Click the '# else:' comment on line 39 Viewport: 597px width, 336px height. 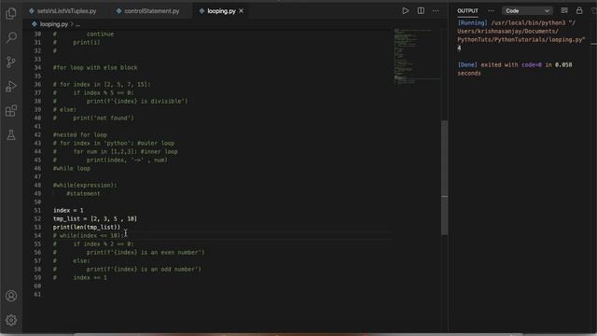pyautogui.click(x=64, y=110)
